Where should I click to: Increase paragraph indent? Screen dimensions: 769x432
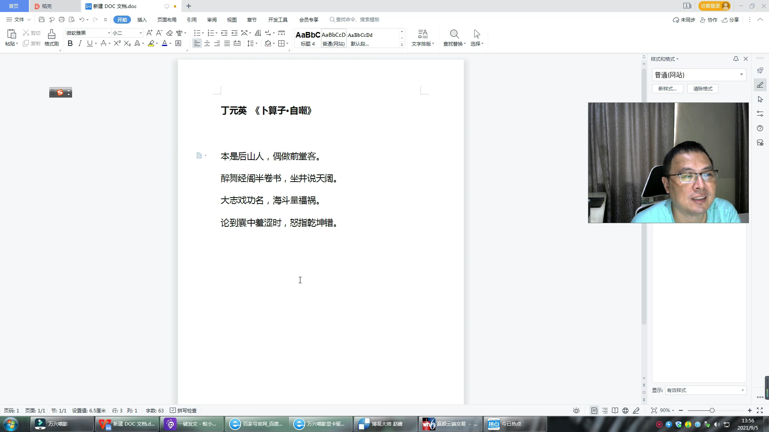pyautogui.click(x=234, y=33)
